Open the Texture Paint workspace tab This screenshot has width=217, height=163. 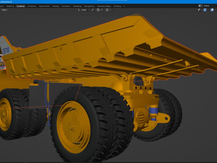(44, 6)
